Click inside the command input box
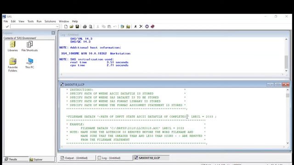 tap(33, 27)
